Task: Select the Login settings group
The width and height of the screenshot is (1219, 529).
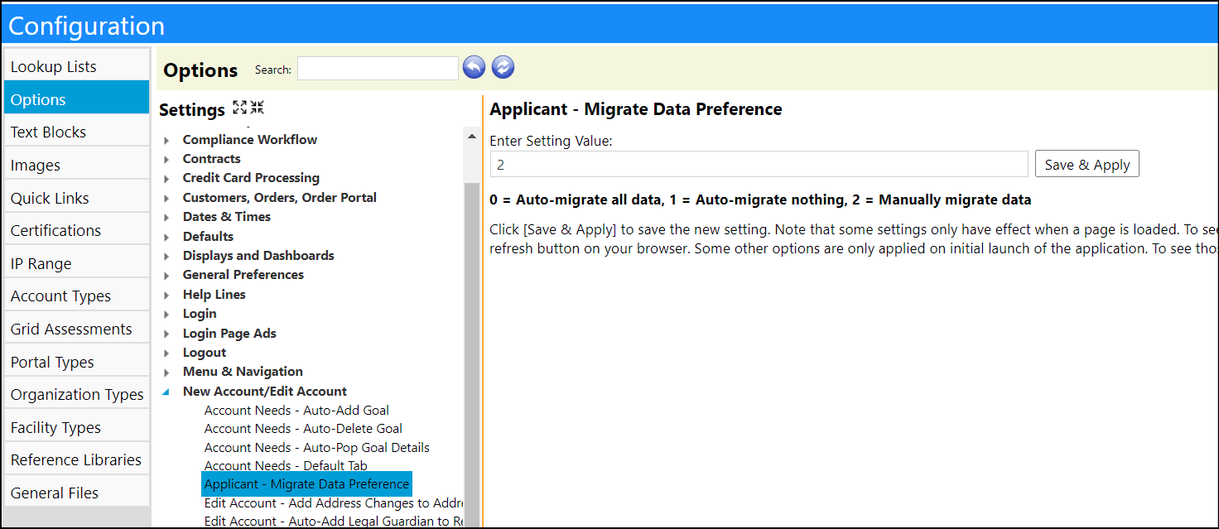Action: 200,313
